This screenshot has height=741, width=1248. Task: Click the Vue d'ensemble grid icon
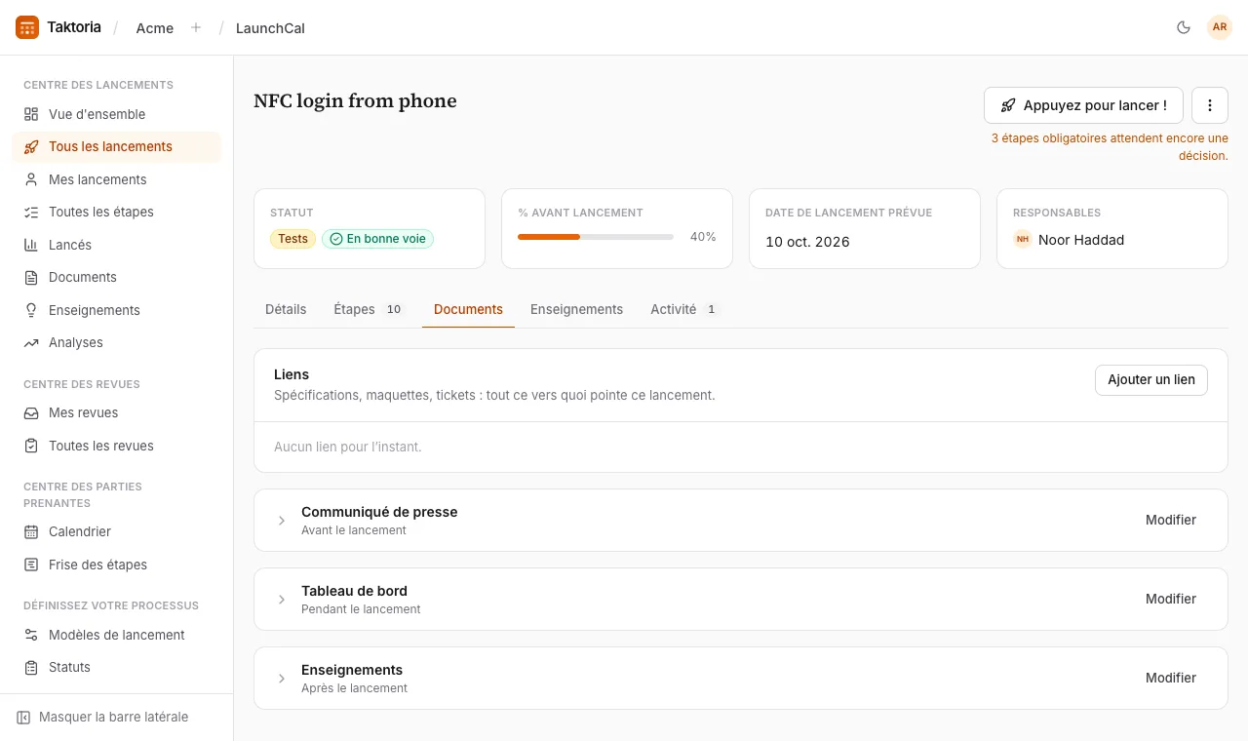click(x=31, y=114)
